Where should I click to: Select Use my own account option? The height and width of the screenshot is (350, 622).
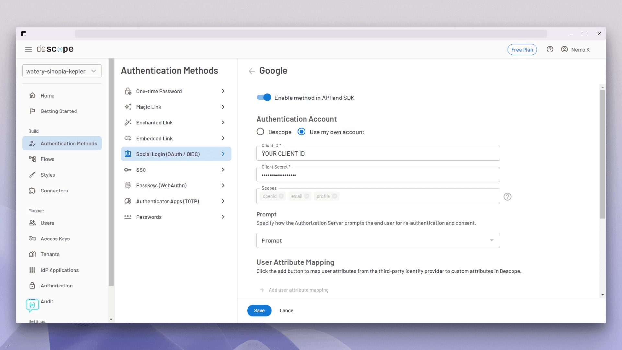[x=301, y=132]
